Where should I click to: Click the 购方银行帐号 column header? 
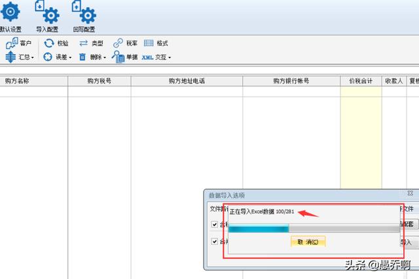pos(291,81)
